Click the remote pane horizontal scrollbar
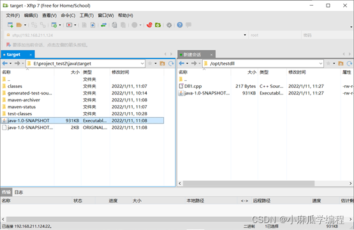Viewport: 354px width, 230px height. (249, 183)
